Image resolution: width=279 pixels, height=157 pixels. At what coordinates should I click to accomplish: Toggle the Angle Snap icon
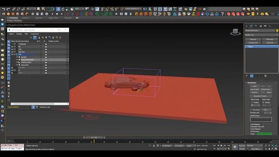pos(107,9)
